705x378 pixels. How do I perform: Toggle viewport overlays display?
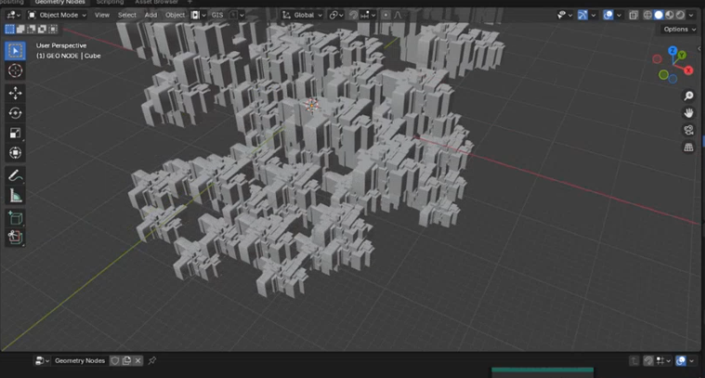(607, 15)
